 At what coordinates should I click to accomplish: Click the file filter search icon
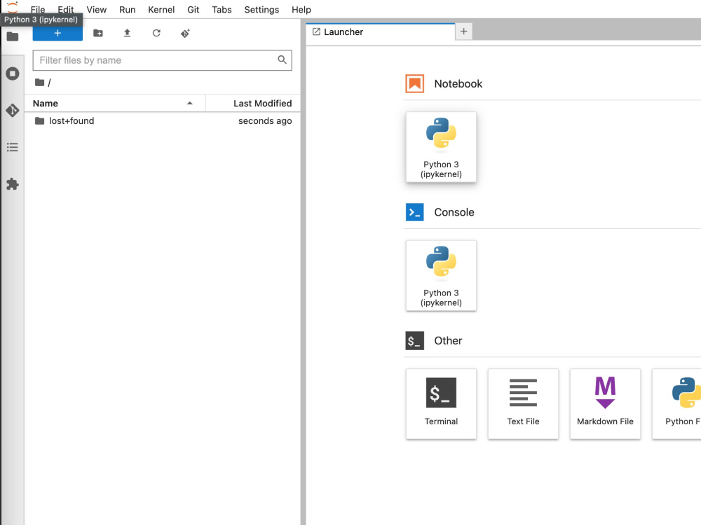[x=282, y=59]
